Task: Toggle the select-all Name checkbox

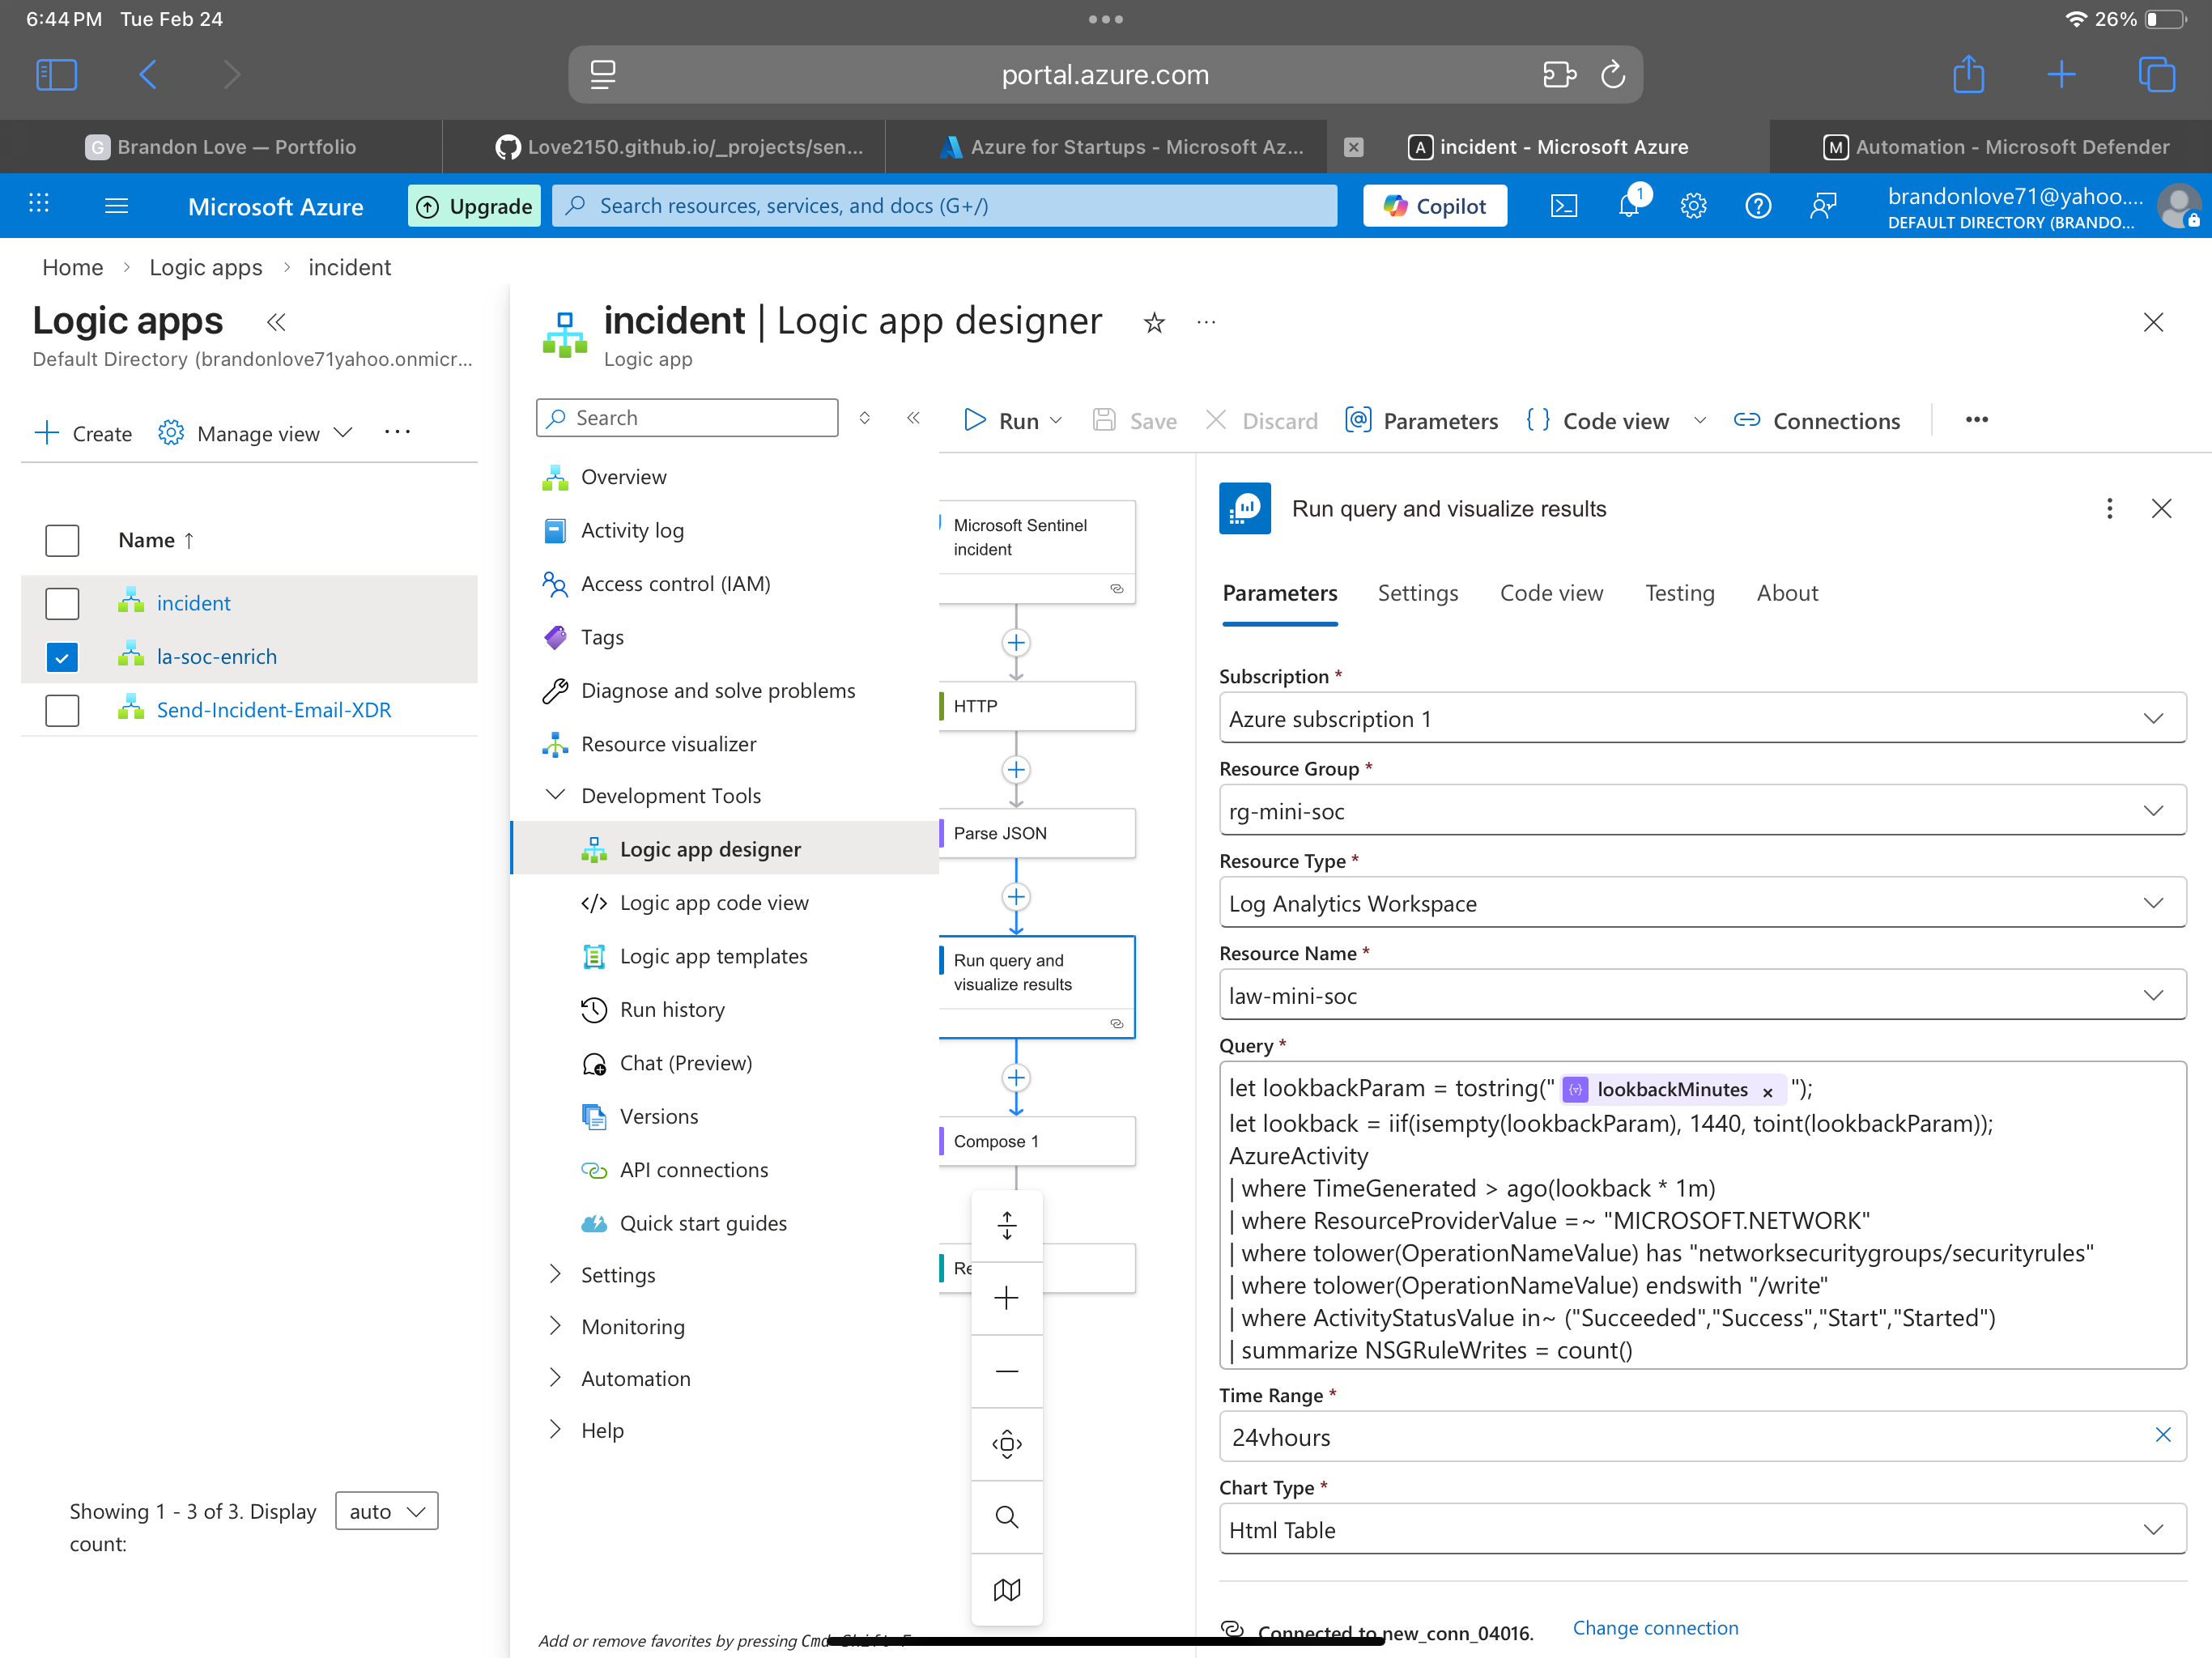Action: [62, 540]
